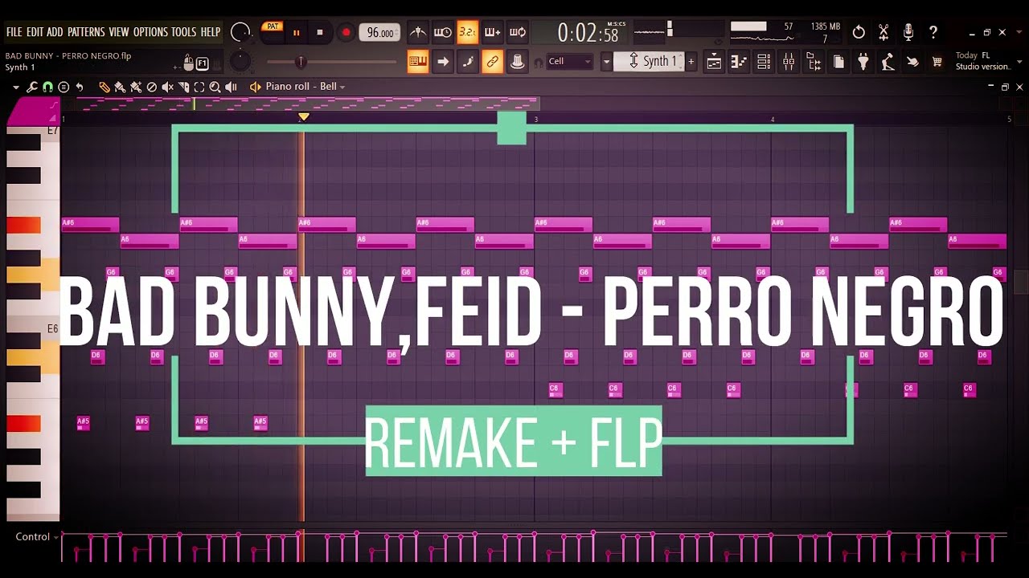Screen dimensions: 1029x578
Task: Click the microphone recording icon
Action: 908,32
